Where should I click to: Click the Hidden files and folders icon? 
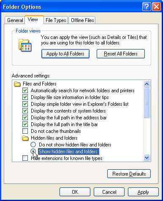tap(25, 138)
